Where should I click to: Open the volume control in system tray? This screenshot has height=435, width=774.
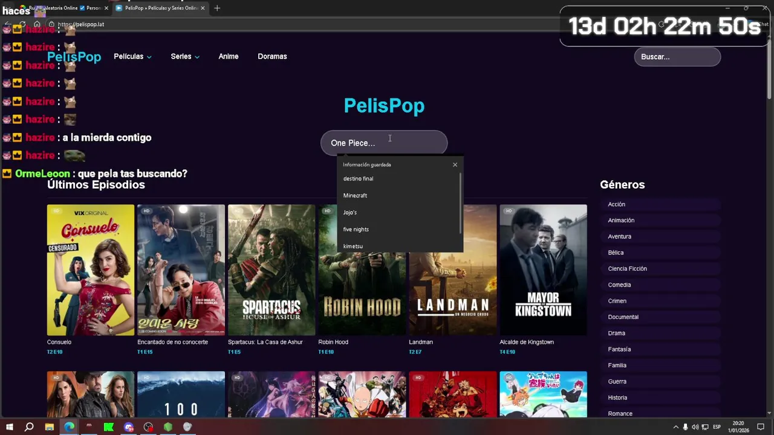point(695,427)
